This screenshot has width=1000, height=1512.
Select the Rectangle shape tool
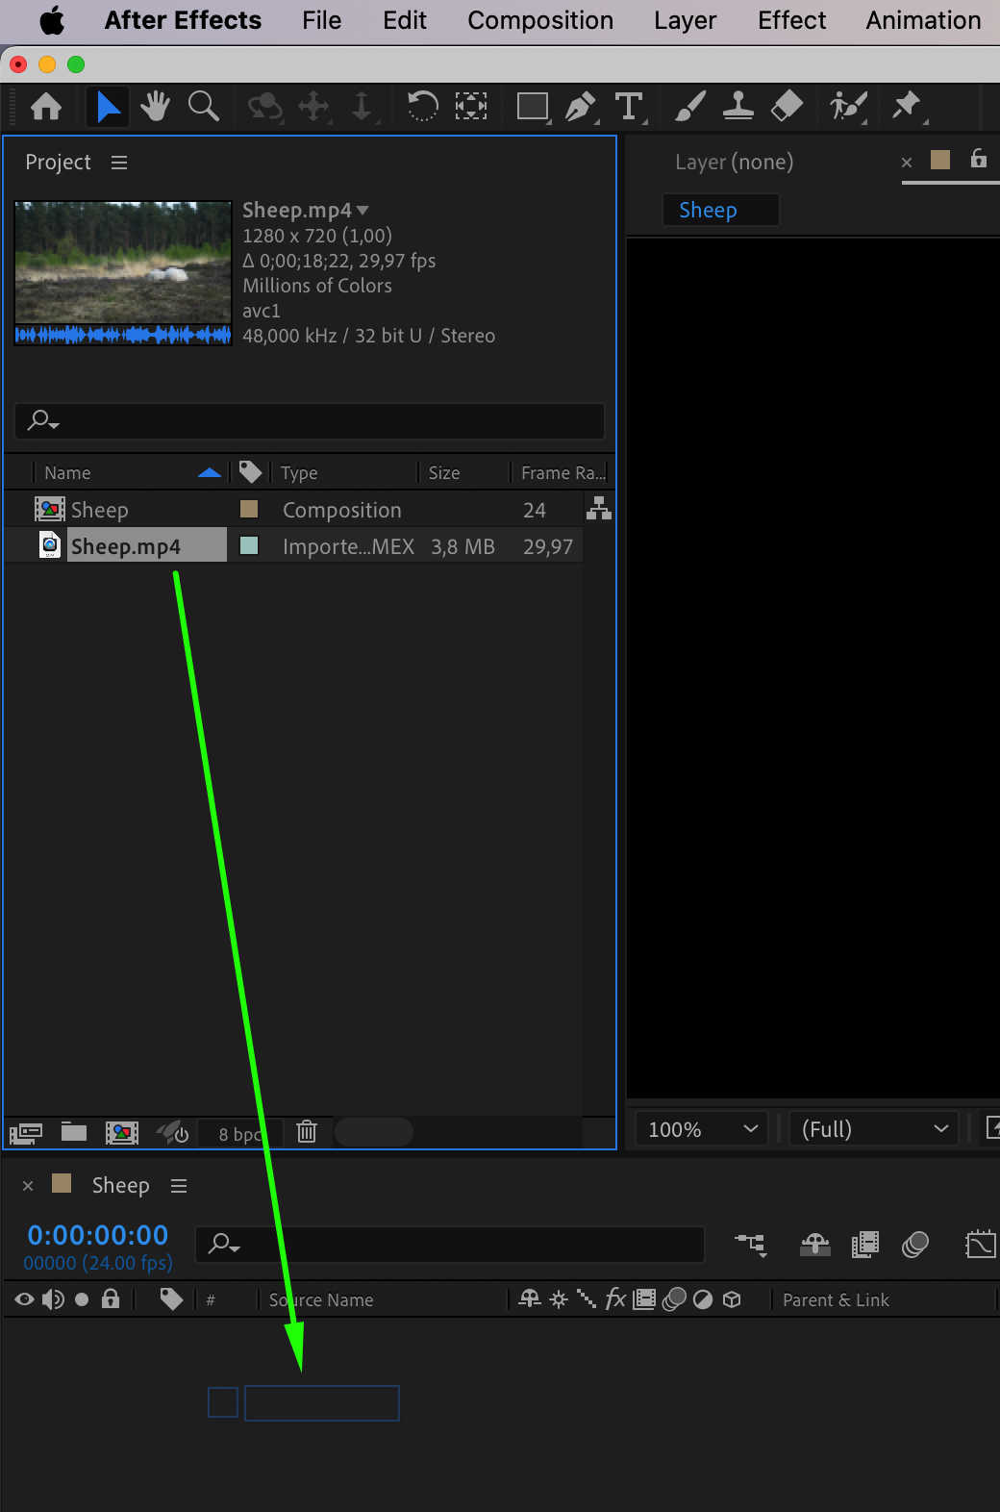tap(533, 106)
